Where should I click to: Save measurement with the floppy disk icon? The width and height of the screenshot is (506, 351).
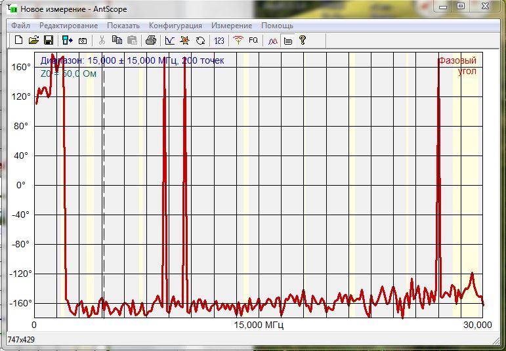click(x=48, y=40)
